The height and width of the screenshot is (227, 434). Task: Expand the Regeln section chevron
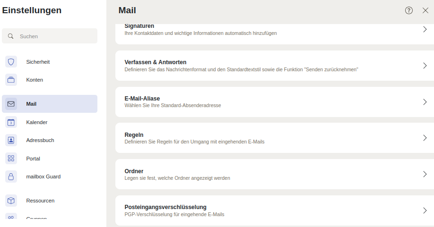(425, 138)
